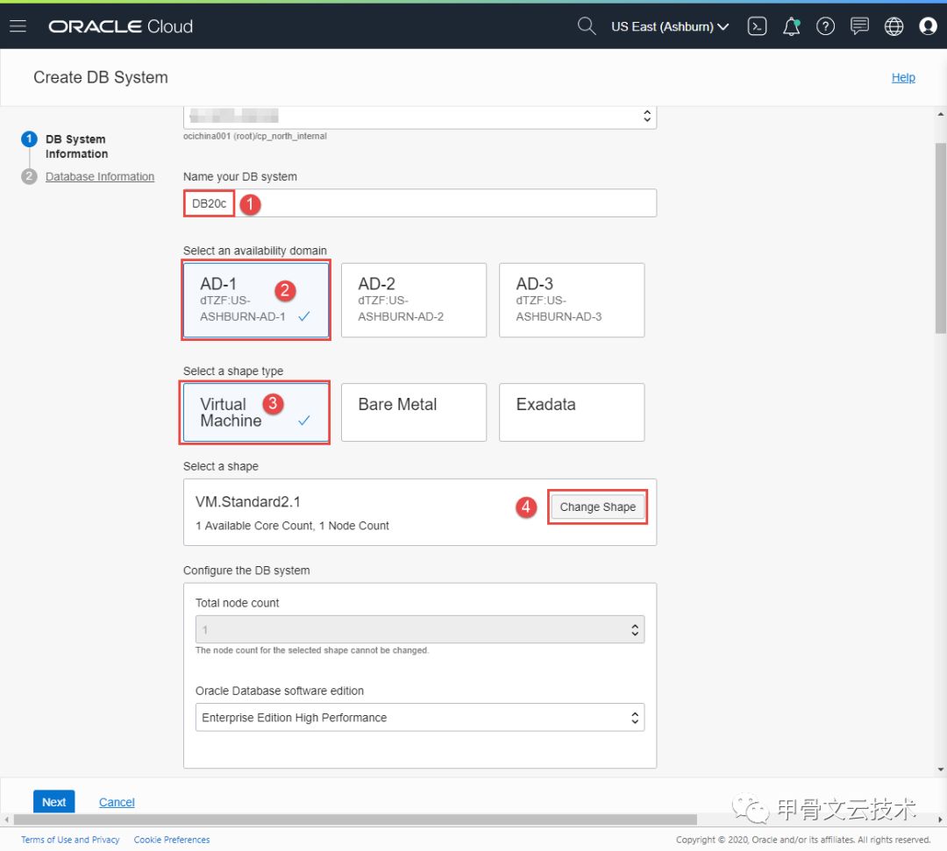The image size is (947, 851).
Task: Select the AD-2 availability domain
Action: (414, 300)
